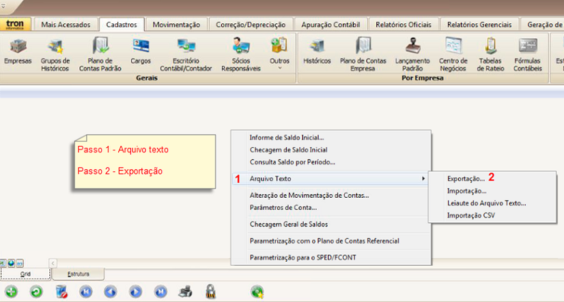The image size is (564, 302).
Task: Click the Fórmulas Contábeis icon
Action: [x=528, y=50]
